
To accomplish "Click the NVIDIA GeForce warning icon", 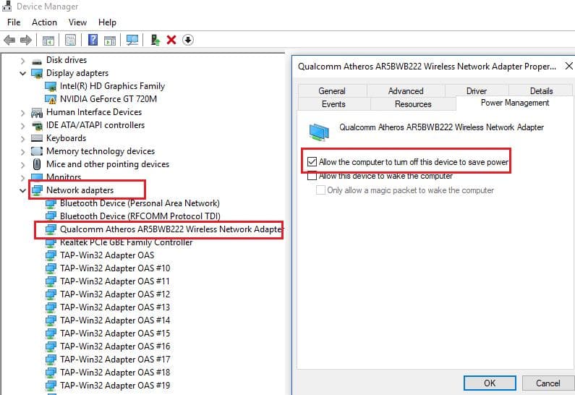I will (51, 99).
